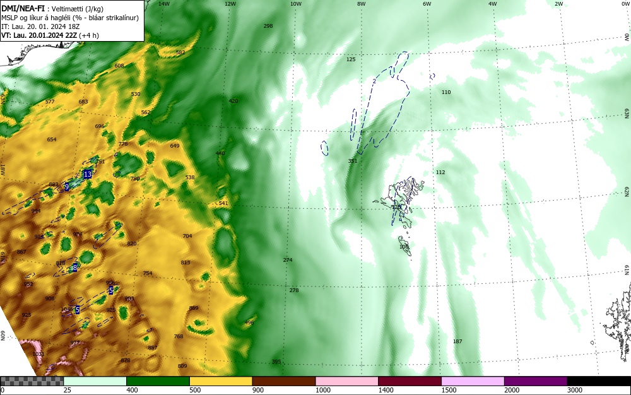Click the legend value '3000'
The width and height of the screenshot is (631, 395).
pyautogui.click(x=575, y=390)
